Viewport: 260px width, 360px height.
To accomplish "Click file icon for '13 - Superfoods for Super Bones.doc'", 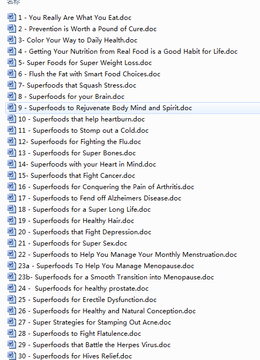I will pos(12,153).
